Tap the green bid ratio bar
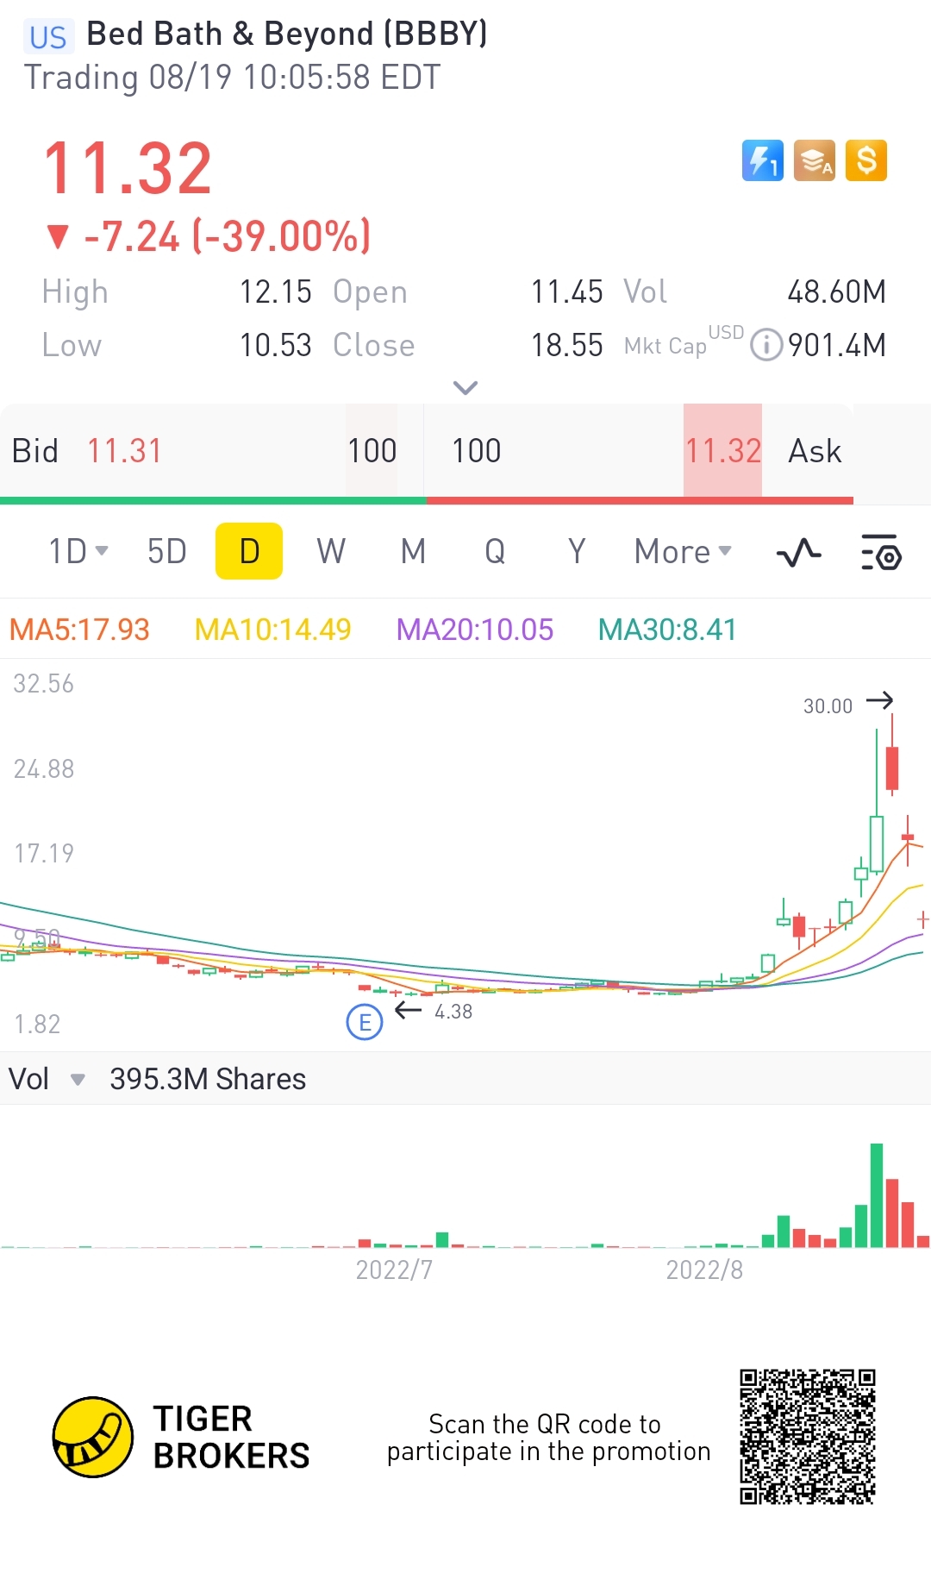 [x=213, y=500]
